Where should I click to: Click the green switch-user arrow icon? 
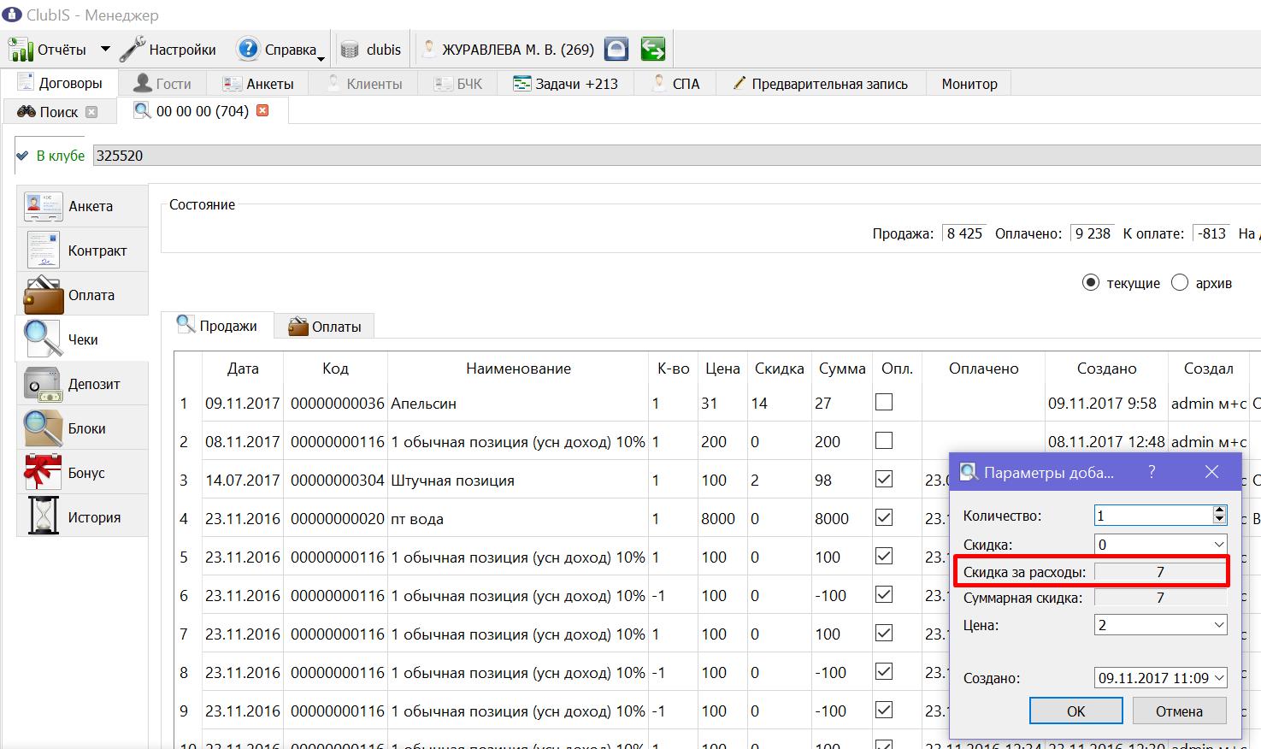pos(653,49)
